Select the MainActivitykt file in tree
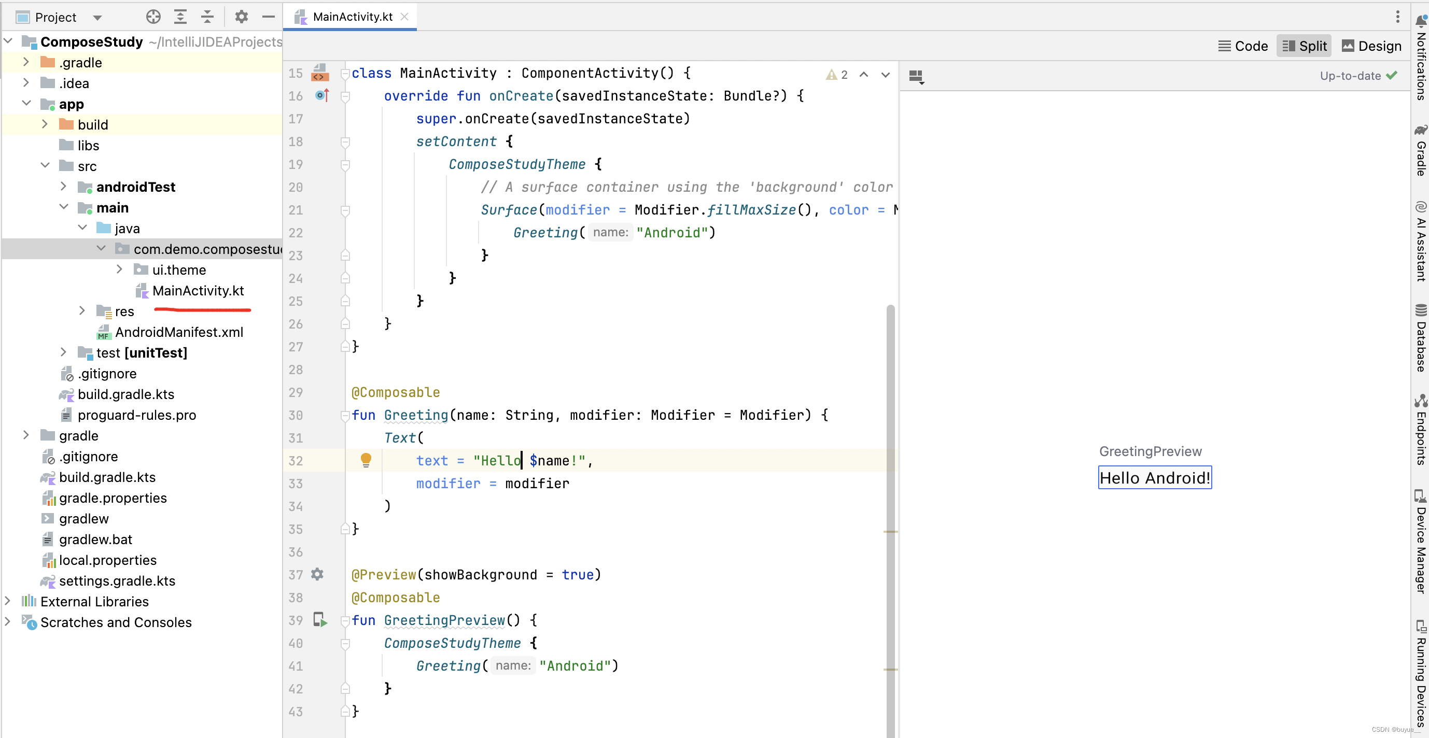 tap(198, 290)
